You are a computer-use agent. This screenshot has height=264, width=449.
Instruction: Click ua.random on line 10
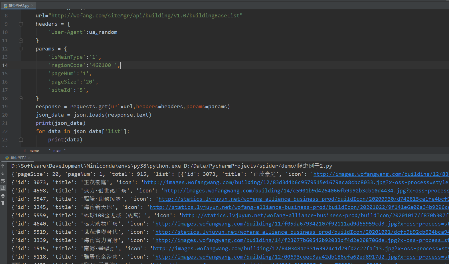pyautogui.click(x=103, y=32)
